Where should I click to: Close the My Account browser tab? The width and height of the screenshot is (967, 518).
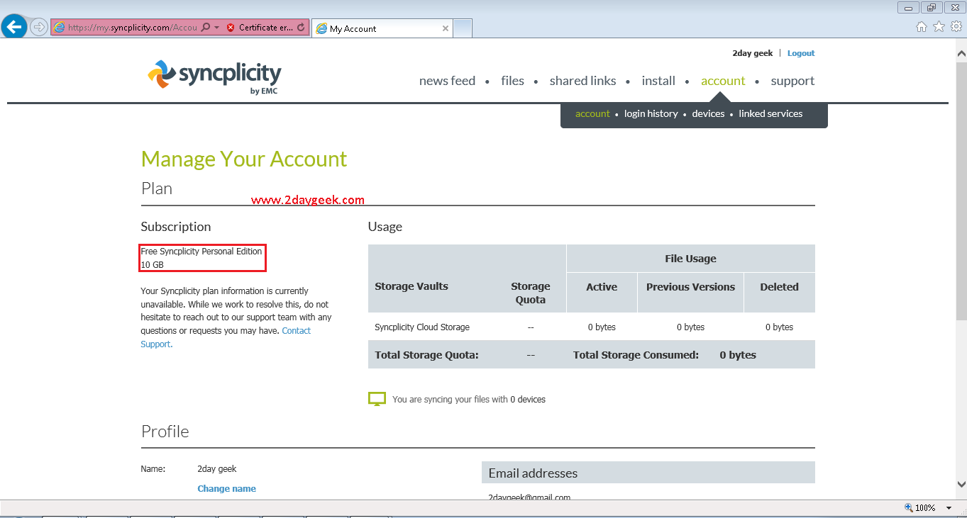point(446,28)
